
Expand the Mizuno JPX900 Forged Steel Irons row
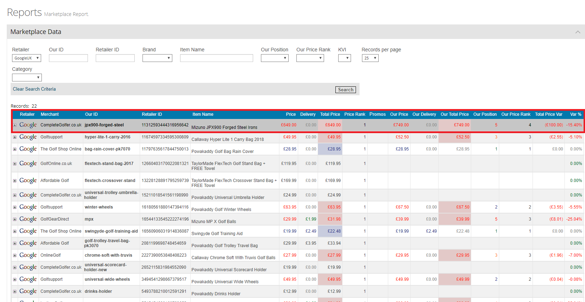click(15, 125)
